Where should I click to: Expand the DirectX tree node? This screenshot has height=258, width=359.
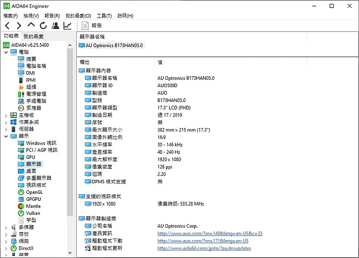(x=6, y=249)
